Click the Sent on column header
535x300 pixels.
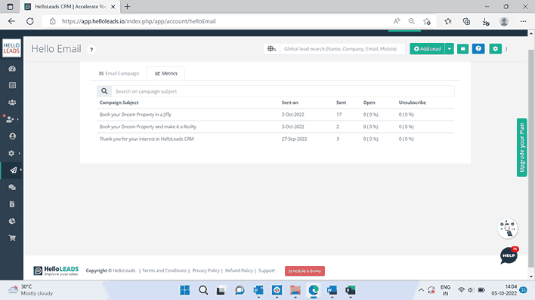289,103
